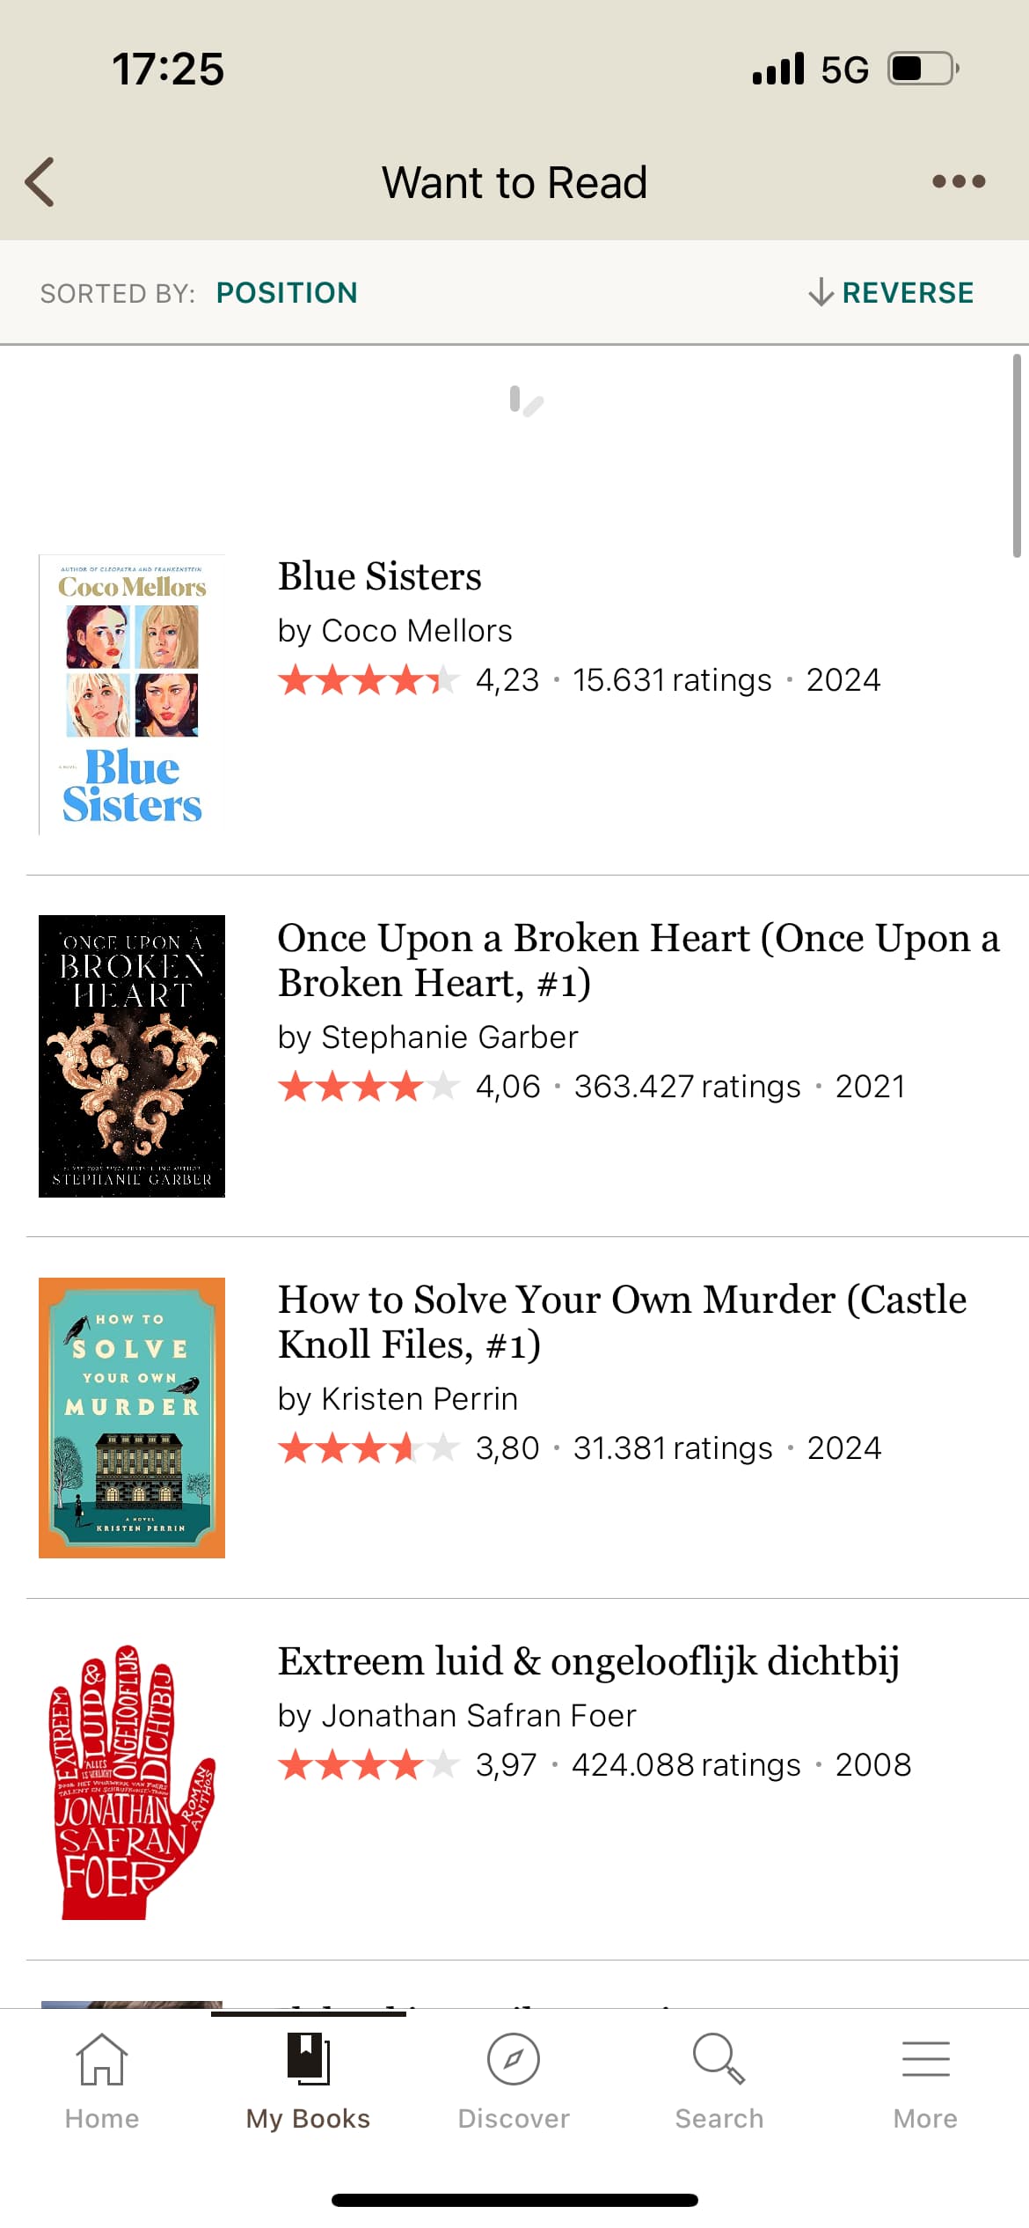Select Once Upon a Broken Heart cover
The width and height of the screenshot is (1029, 2228).
point(132,1056)
